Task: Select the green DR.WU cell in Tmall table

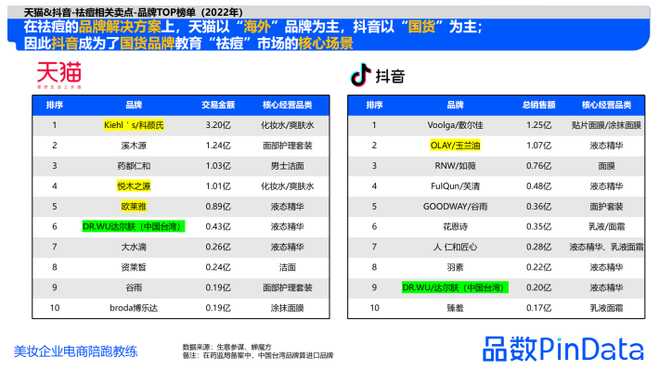Action: (x=134, y=227)
